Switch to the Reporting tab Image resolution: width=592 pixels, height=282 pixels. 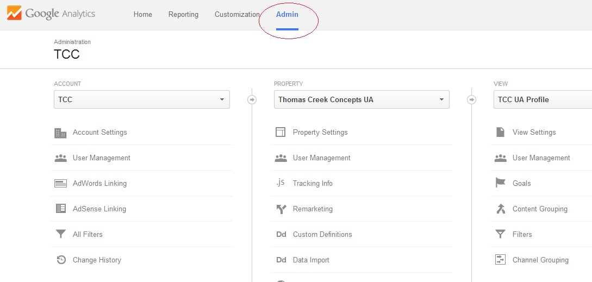click(x=183, y=14)
